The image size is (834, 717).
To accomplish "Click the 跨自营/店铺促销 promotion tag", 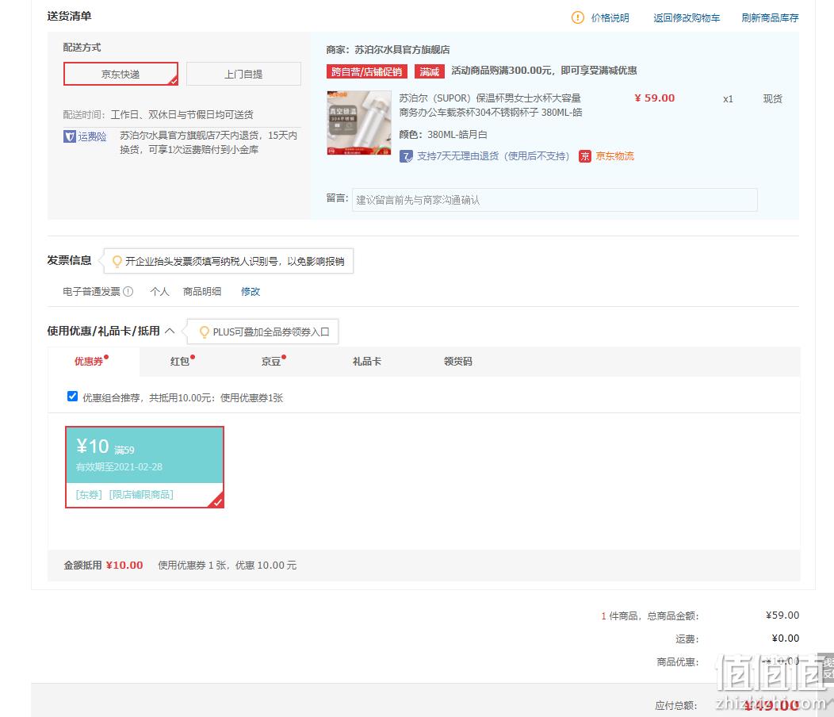I will click(366, 71).
